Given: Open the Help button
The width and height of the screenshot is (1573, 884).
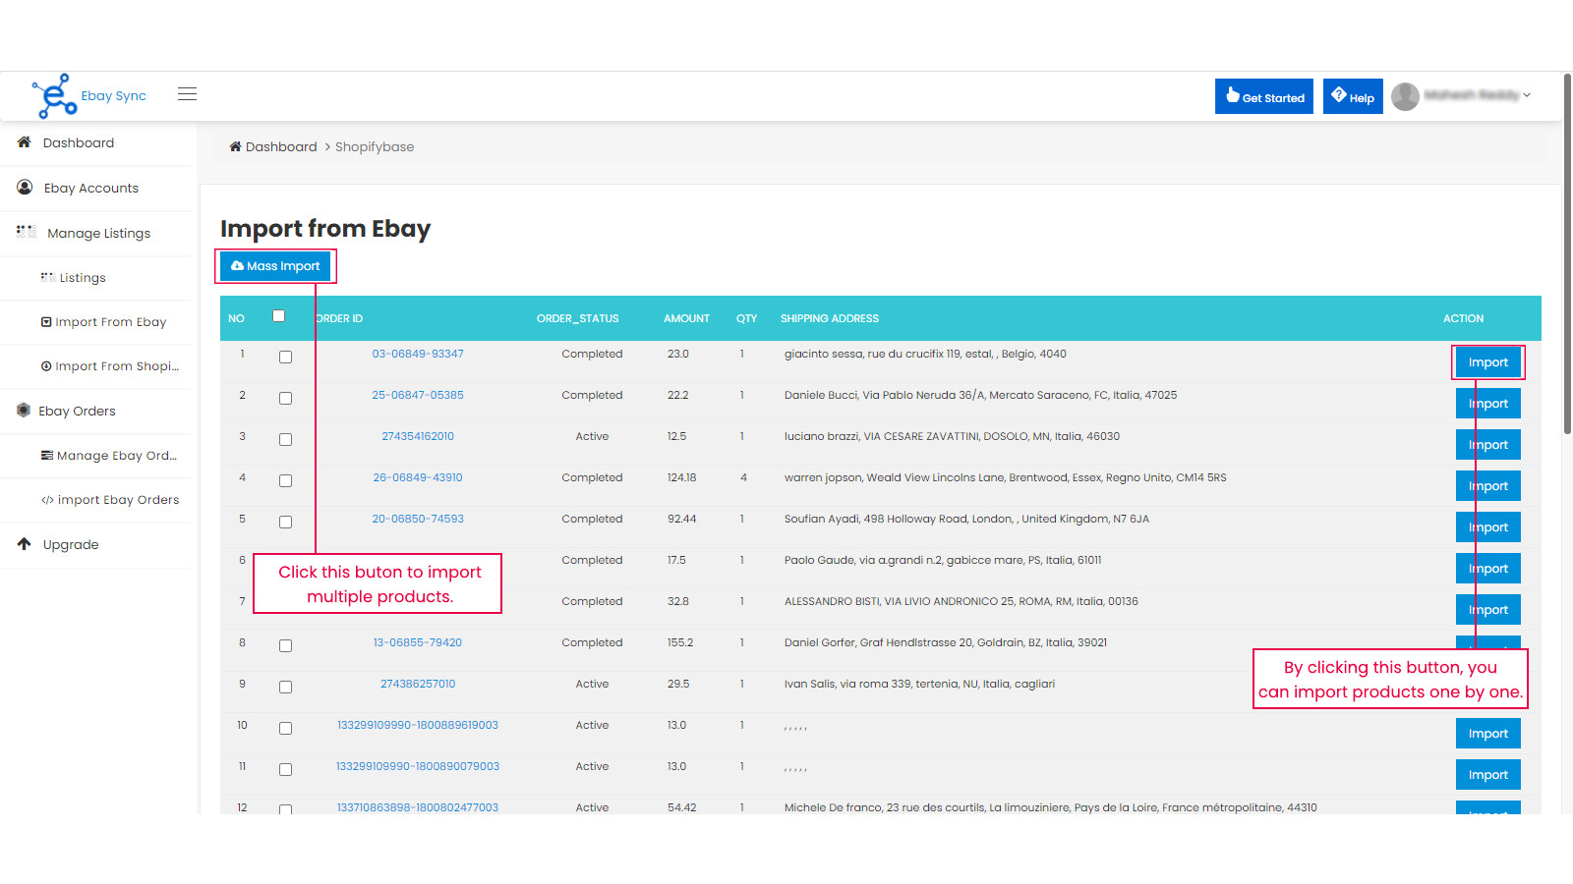Looking at the screenshot, I should point(1353,96).
